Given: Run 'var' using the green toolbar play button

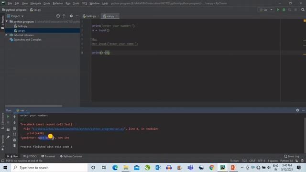Looking at the screenshot, I should [278, 10].
